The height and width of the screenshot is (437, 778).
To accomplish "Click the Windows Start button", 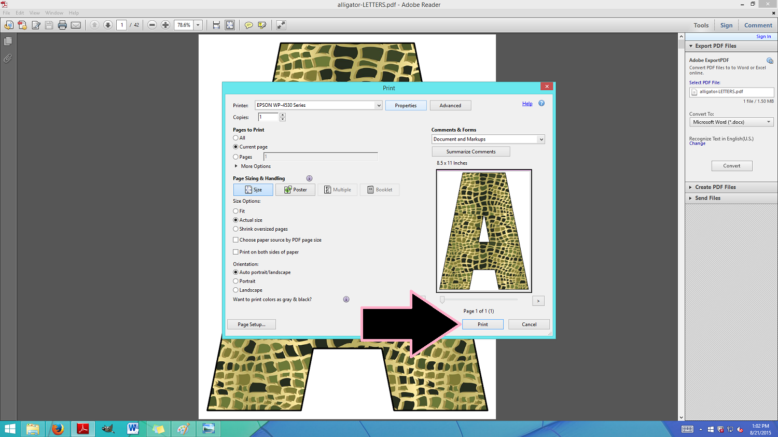I will tap(9, 429).
